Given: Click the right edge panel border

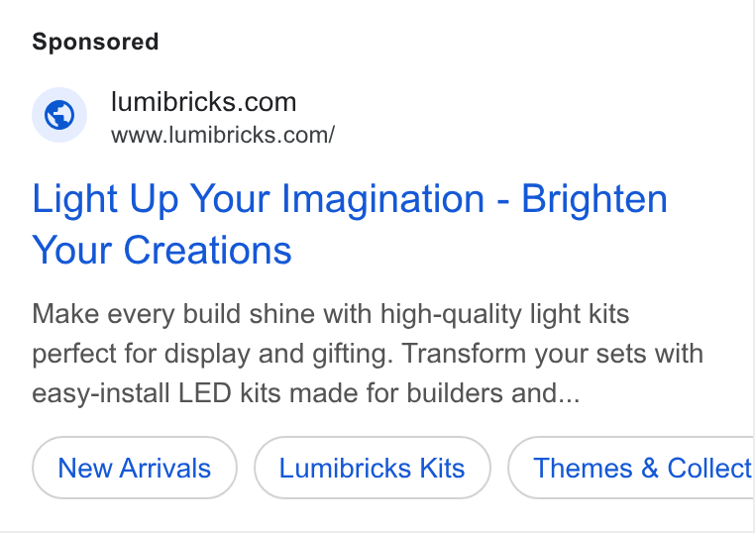Looking at the screenshot, I should pos(753,266).
